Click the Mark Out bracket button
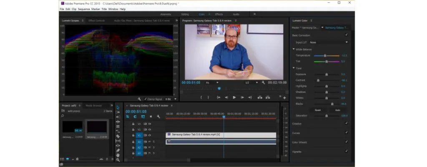427x167 pixels. pyautogui.click(x=208, y=97)
